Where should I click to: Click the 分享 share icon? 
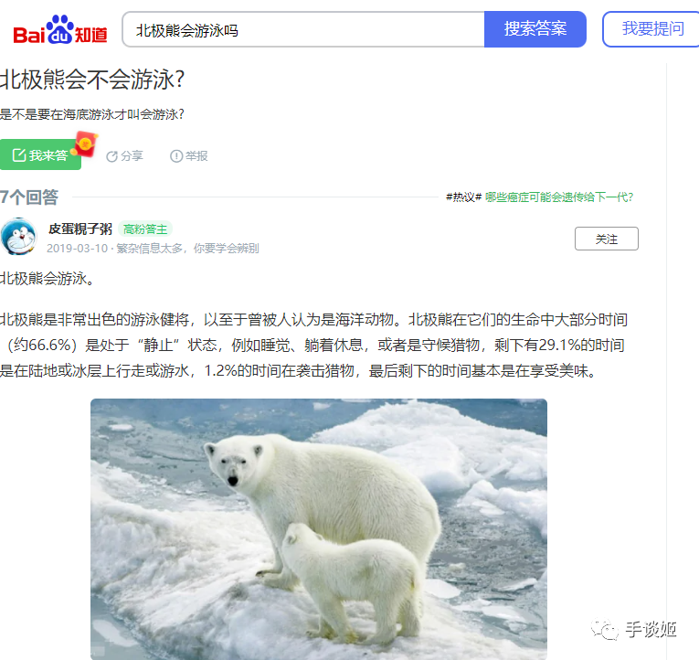[111, 156]
